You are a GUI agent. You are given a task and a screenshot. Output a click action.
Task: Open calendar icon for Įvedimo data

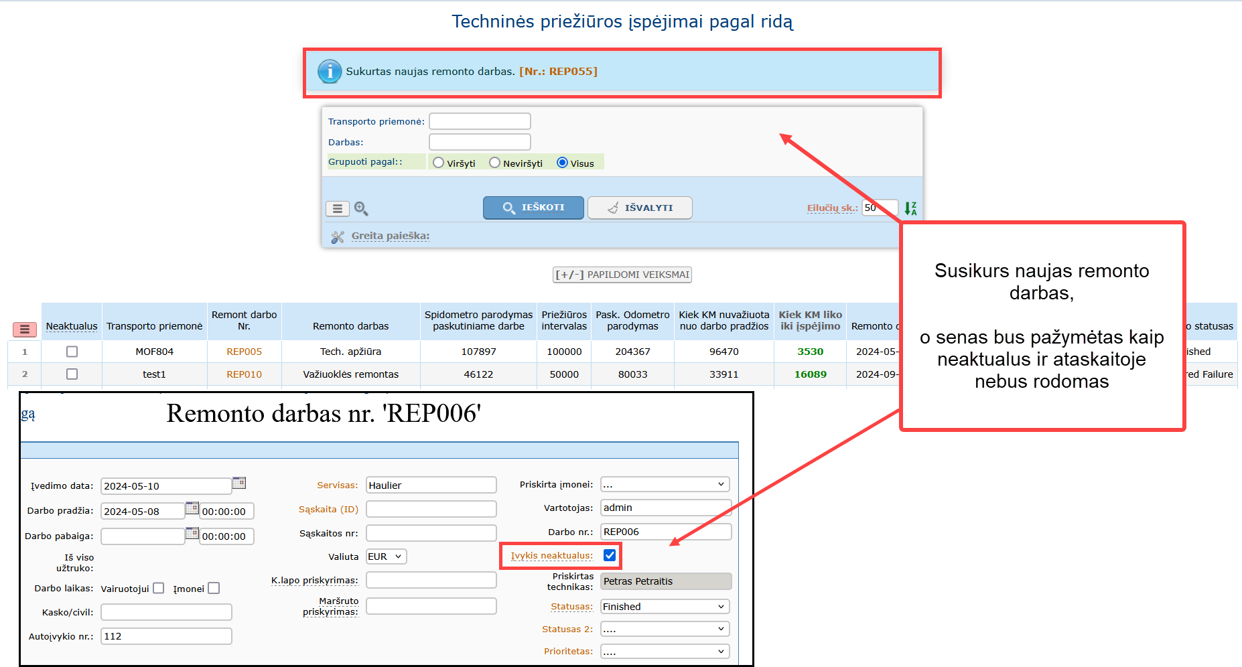[239, 483]
